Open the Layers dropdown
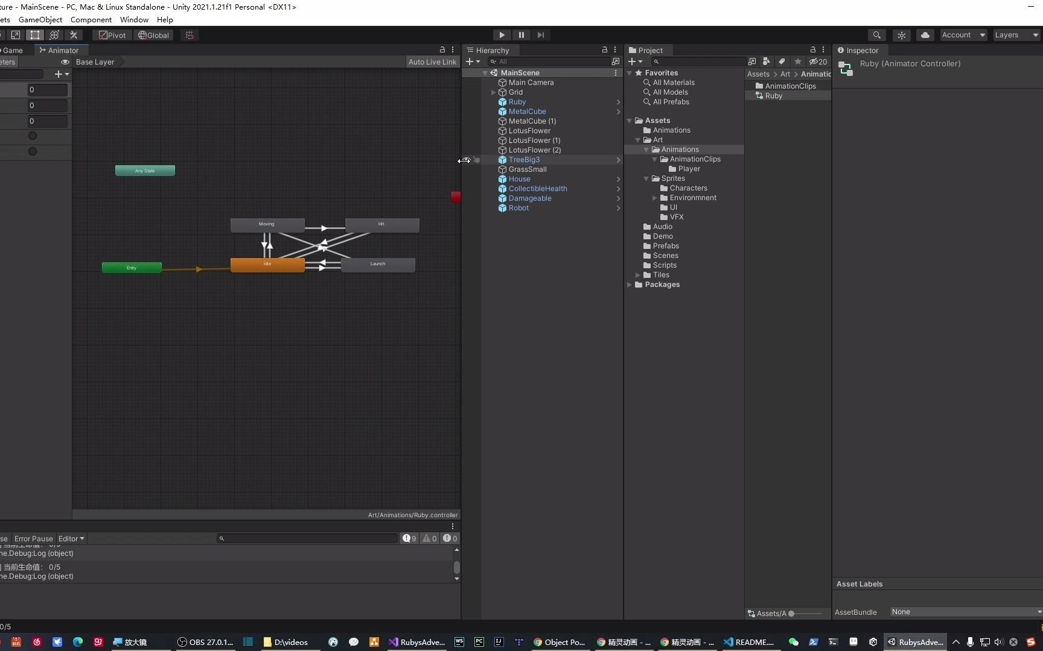 [1016, 35]
